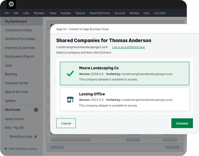Click the More Shortcuts label
The height and width of the screenshot is (156, 199).
coord(21,137)
